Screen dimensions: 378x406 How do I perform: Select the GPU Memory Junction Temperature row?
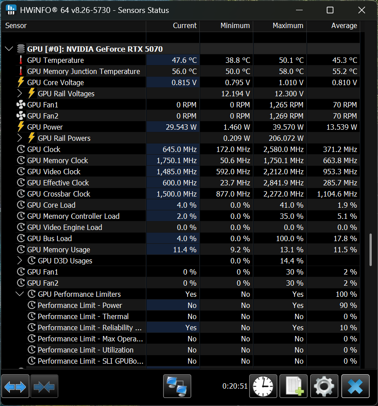[84, 71]
